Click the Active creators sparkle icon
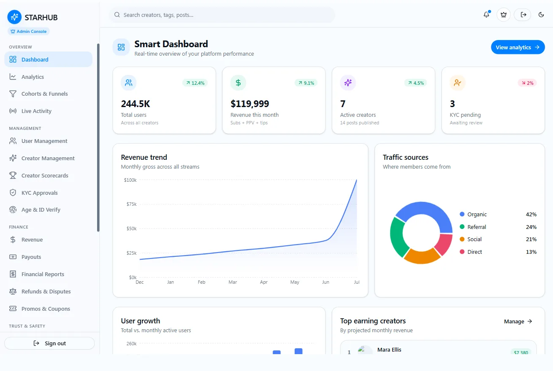The image size is (553, 371). pyautogui.click(x=348, y=83)
